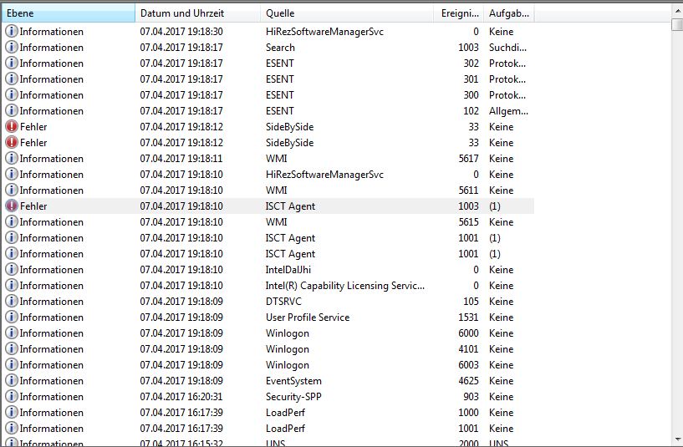Select the ISCT Agent source in Fehler row
Screen dimensions: 683x447
click(x=290, y=206)
